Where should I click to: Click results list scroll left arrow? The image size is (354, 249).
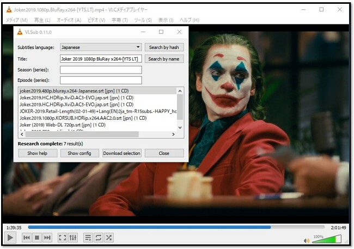tap(22, 134)
